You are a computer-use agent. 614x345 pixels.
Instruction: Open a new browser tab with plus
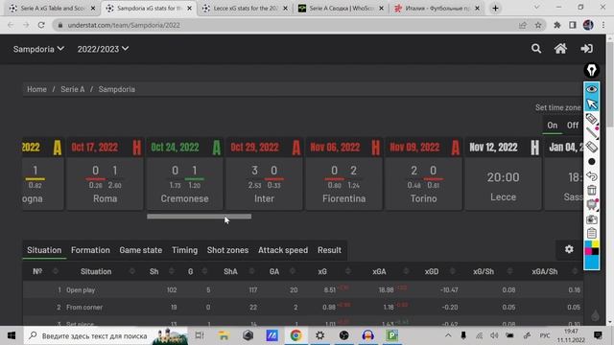495,9
